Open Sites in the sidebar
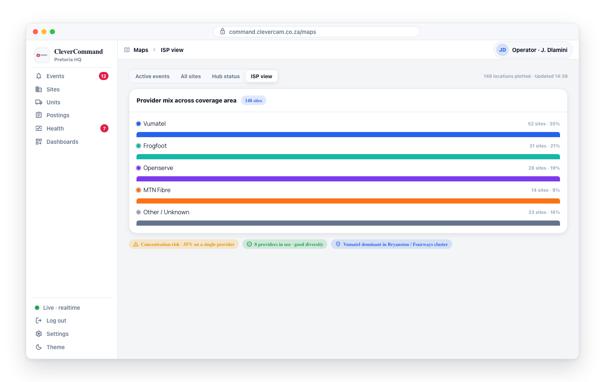Image resolution: width=605 pixels, height=382 pixels. pyautogui.click(x=72, y=89)
